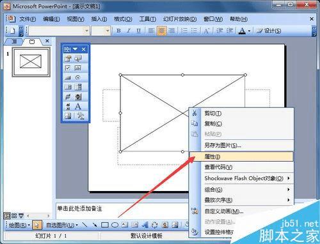320x244 pixels.
Task: Choose 查看代码(V) from the context menu
Action: (x=242, y=167)
